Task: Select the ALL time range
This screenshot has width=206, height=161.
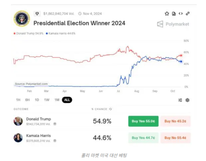Action: 67,100
